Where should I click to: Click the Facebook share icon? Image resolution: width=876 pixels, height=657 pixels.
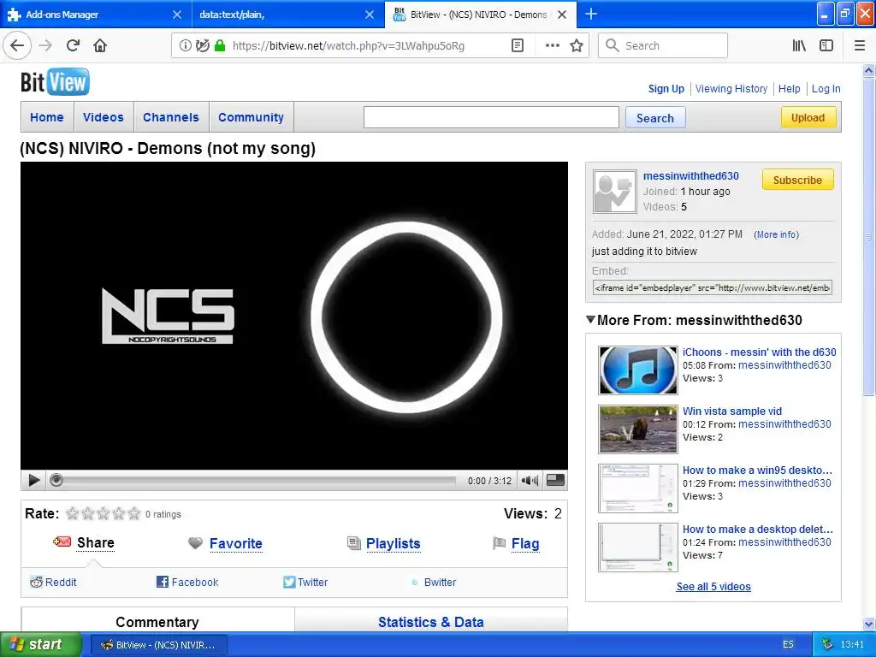pos(163,582)
